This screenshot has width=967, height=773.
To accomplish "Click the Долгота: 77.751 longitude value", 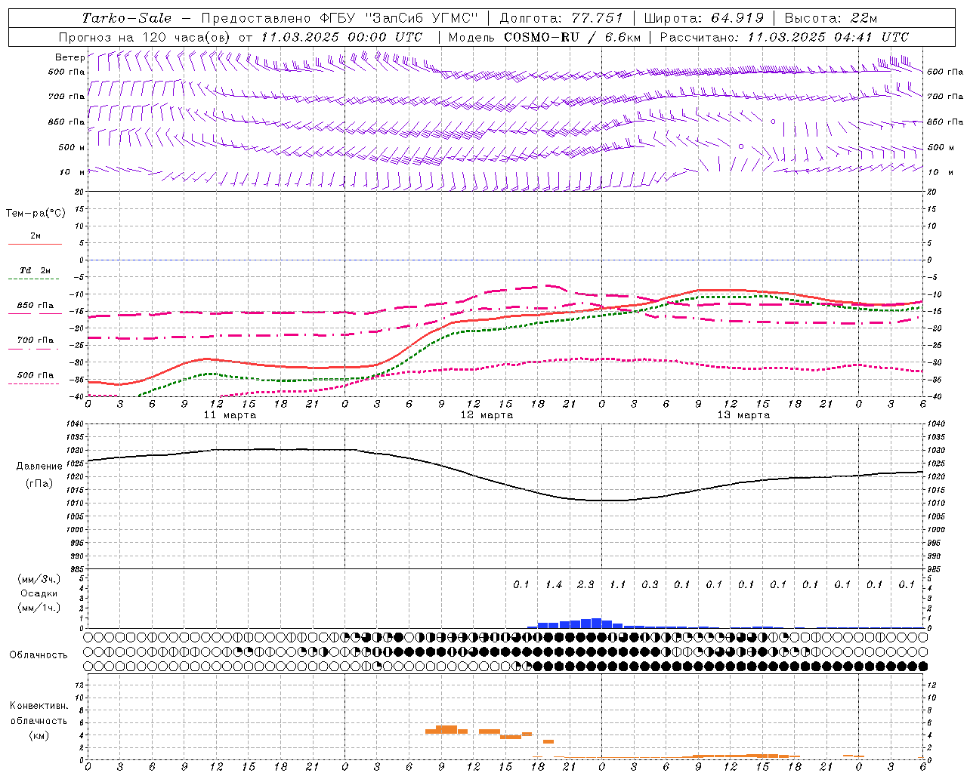I will click(x=561, y=18).
